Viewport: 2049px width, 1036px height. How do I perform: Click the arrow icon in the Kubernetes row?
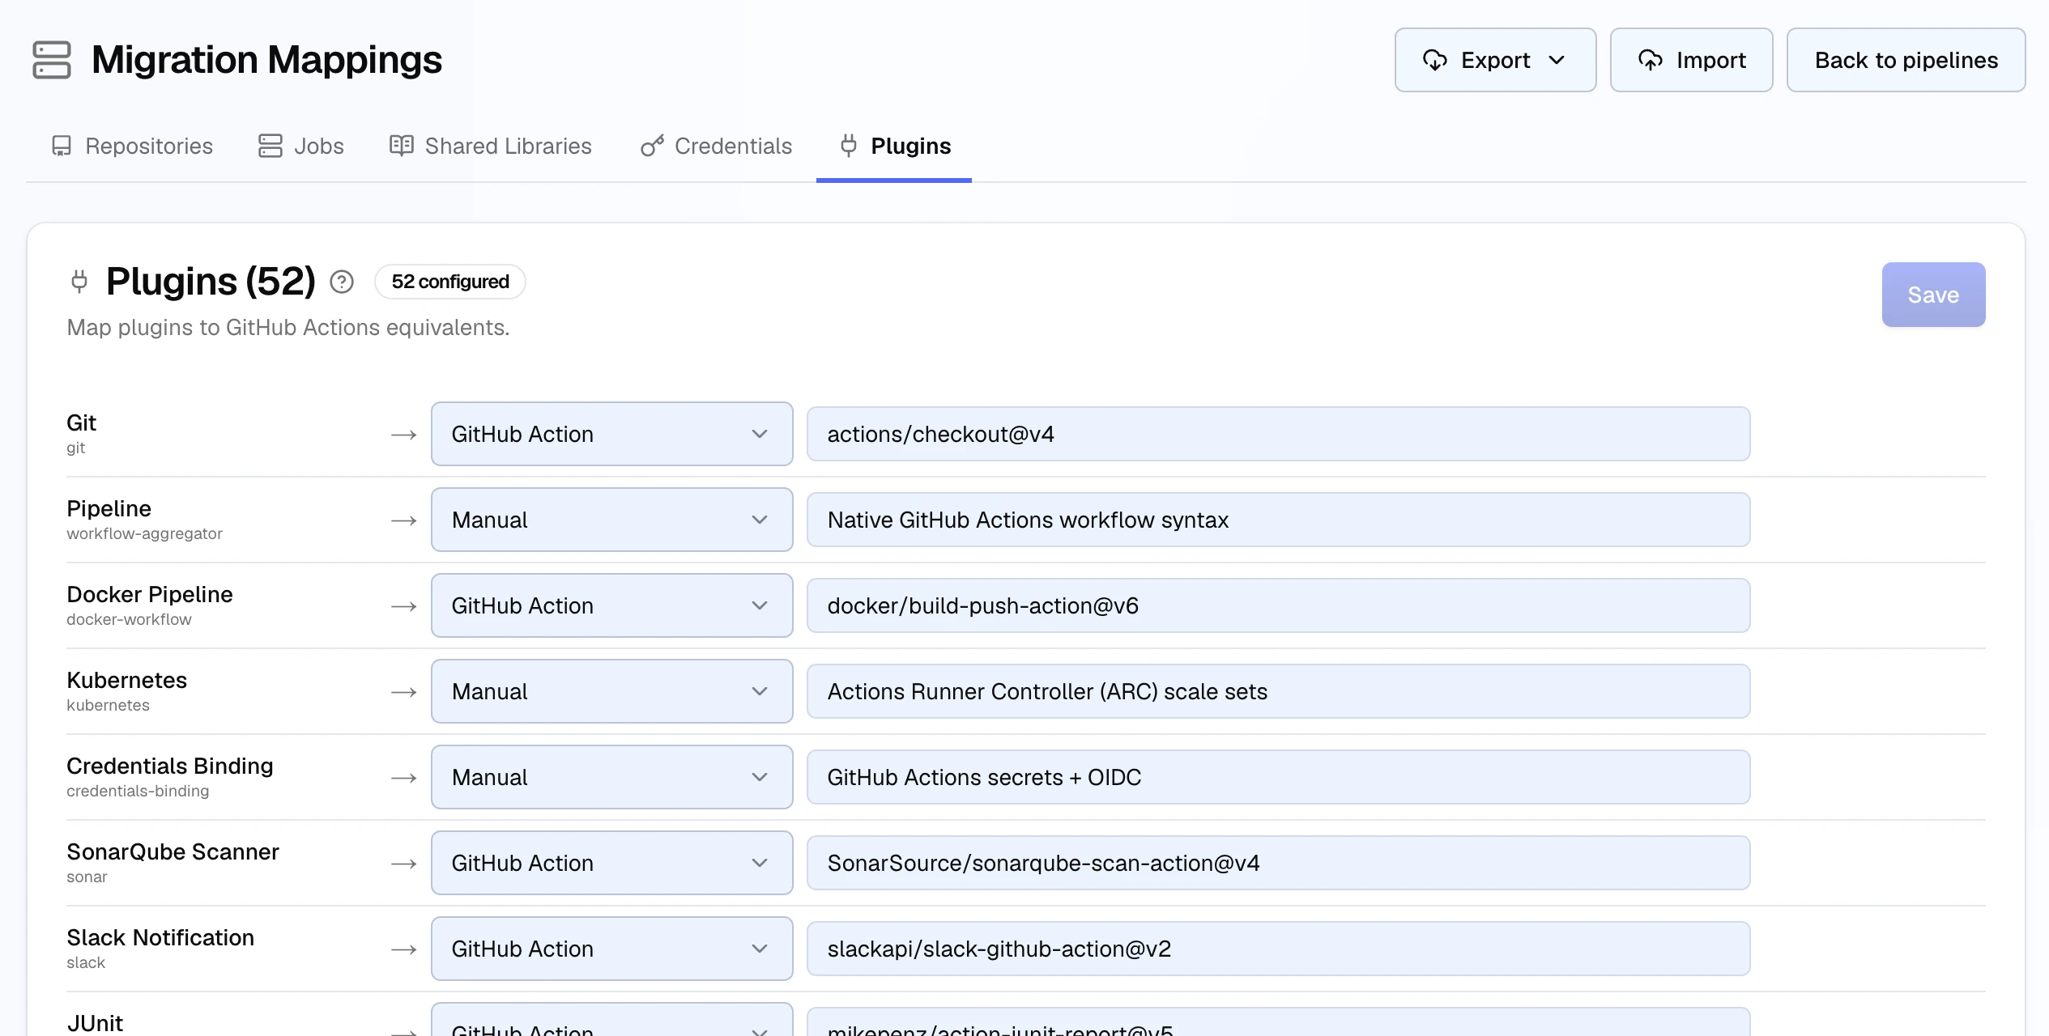403,692
